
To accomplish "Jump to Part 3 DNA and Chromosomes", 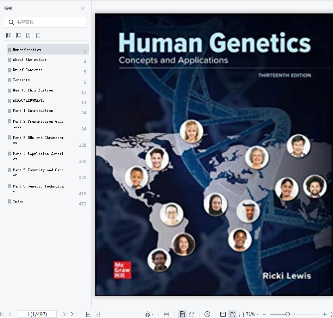I will click(x=48, y=140).
